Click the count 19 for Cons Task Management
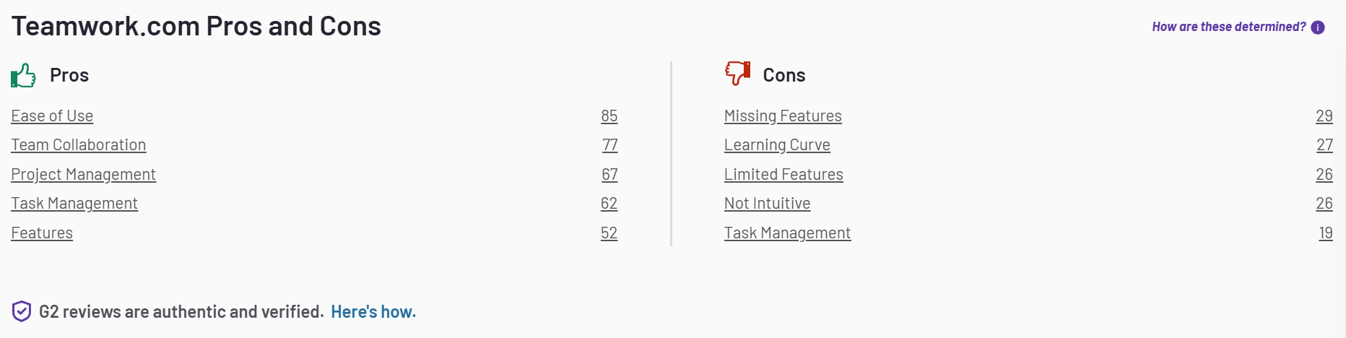The height and width of the screenshot is (338, 1346). [x=1326, y=233]
